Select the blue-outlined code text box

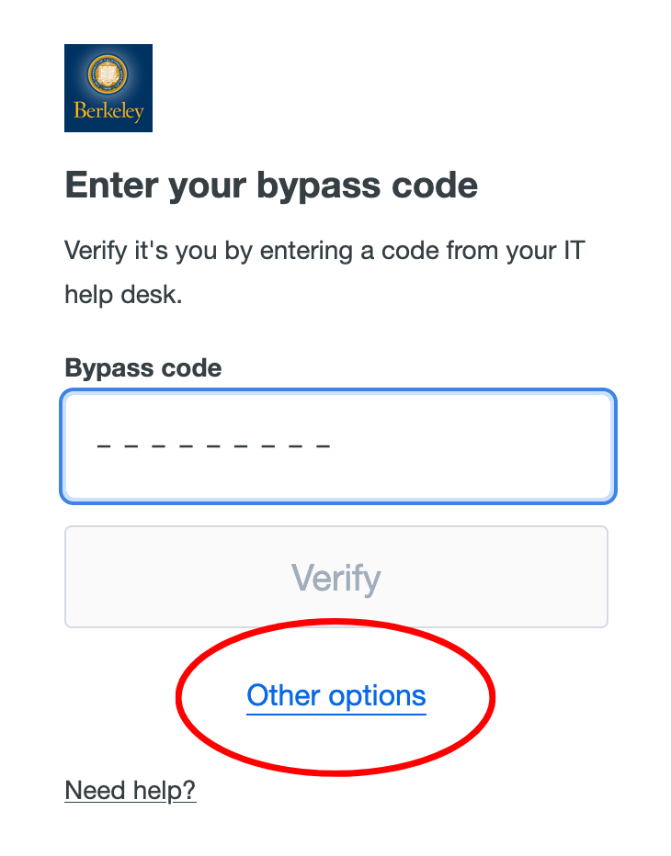click(338, 446)
